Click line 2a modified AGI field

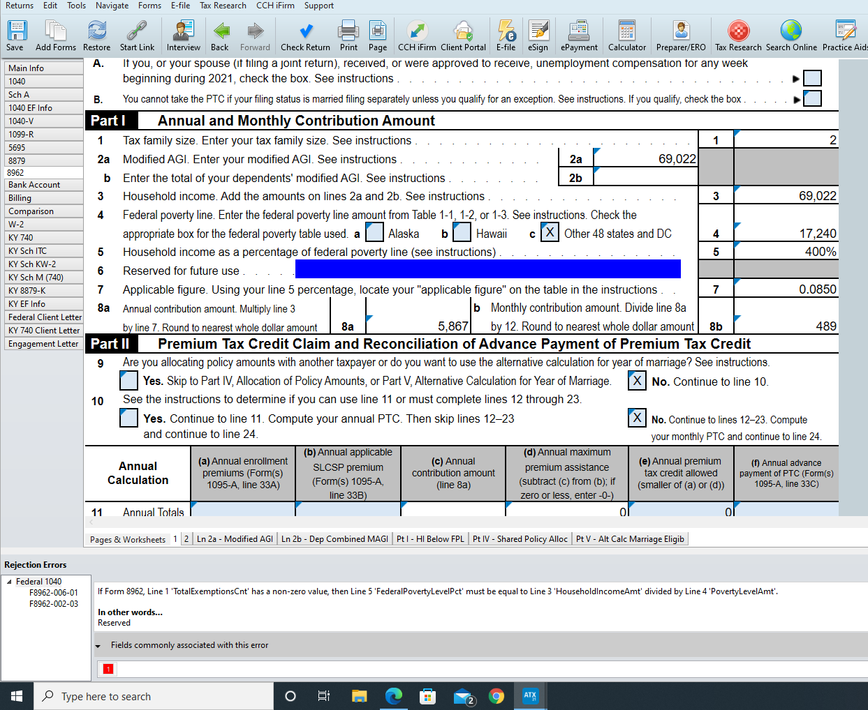click(x=645, y=158)
